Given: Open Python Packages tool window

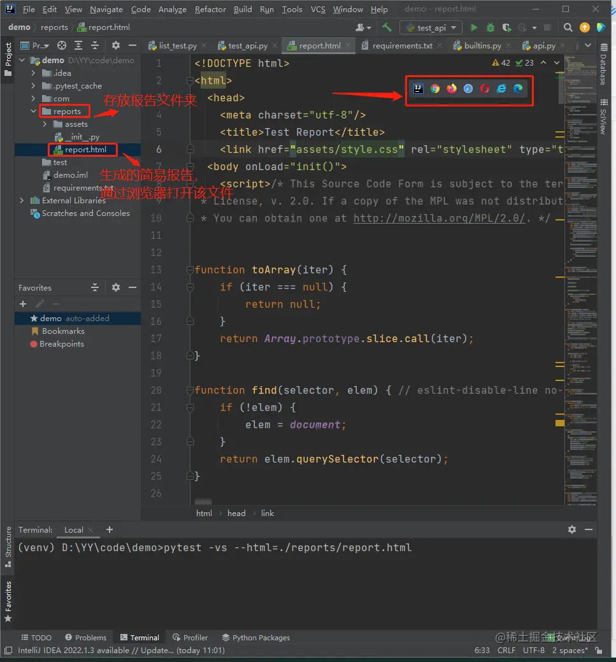Looking at the screenshot, I should pos(256,638).
